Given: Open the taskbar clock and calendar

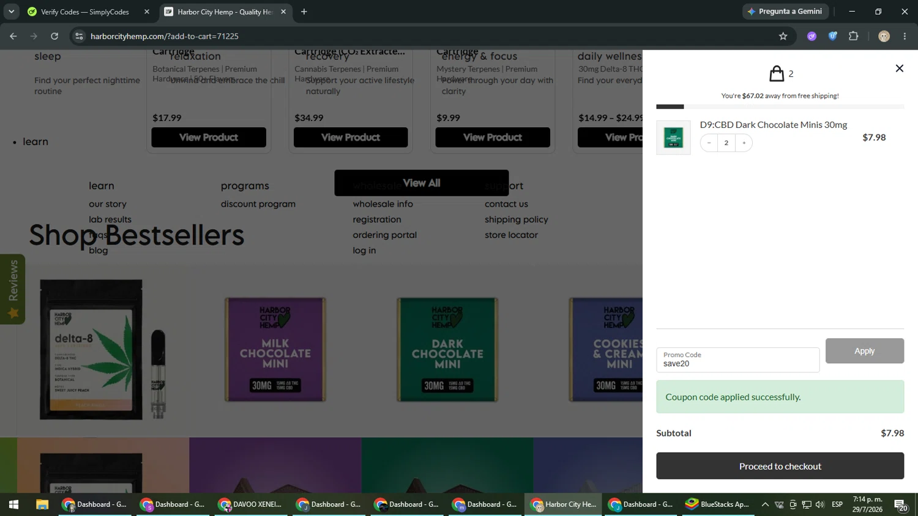Looking at the screenshot, I should pyautogui.click(x=868, y=504).
